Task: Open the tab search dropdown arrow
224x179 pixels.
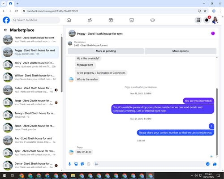Action: point(4,4)
